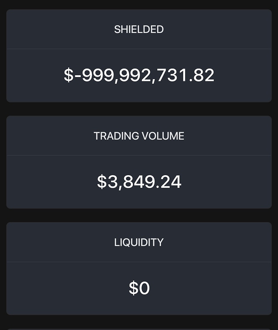Tap the partially visible card at bottom edge
The image size is (278, 330).
pos(139,329)
